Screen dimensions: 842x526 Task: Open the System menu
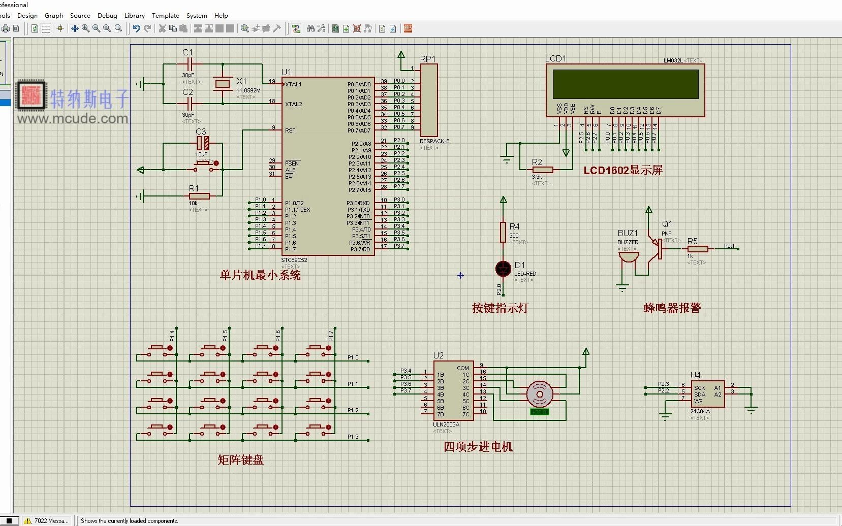point(197,16)
